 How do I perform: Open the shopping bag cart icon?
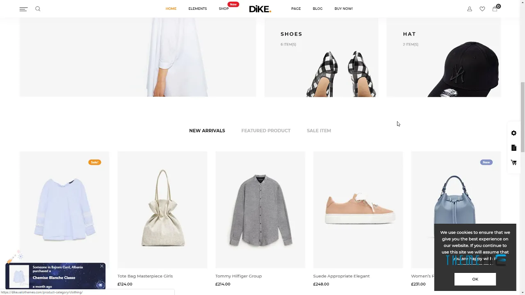point(495,9)
